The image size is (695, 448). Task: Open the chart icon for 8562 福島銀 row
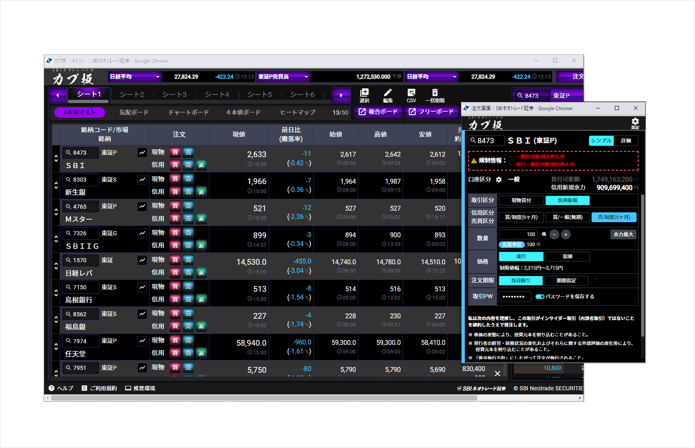142,314
